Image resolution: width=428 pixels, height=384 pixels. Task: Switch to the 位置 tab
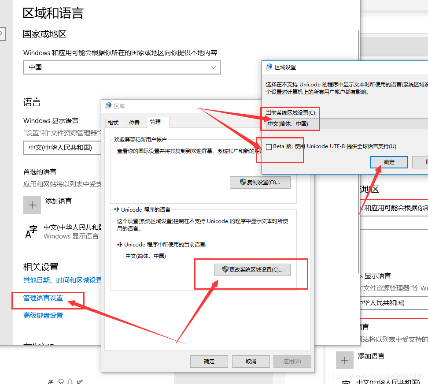tap(135, 123)
